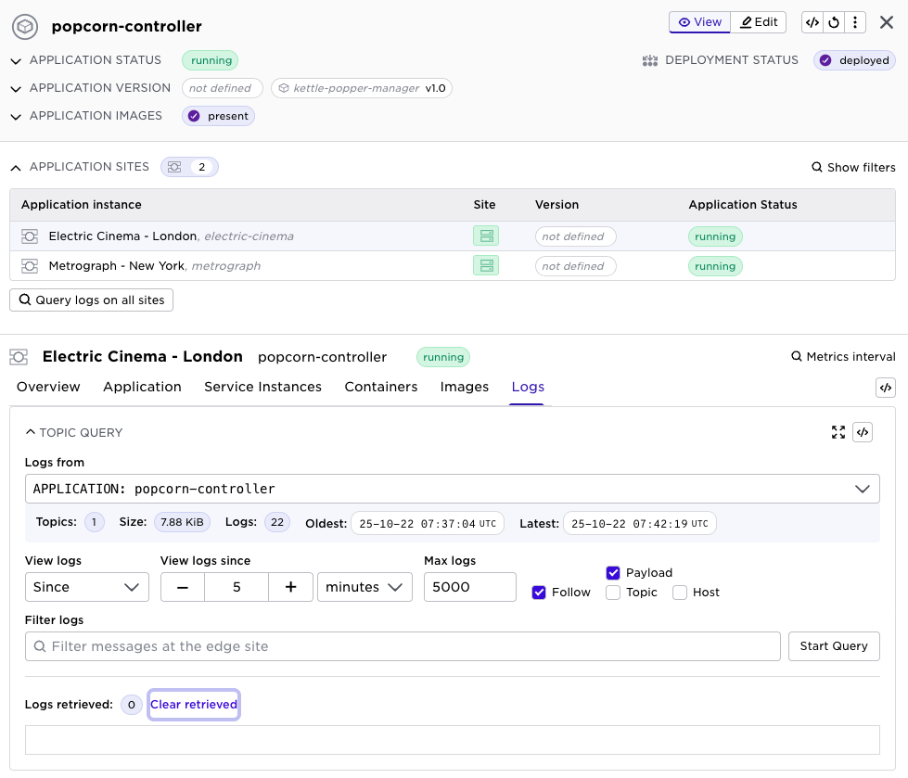The width and height of the screenshot is (908, 778).
Task: Increase view logs since with plus button
Action: click(291, 587)
